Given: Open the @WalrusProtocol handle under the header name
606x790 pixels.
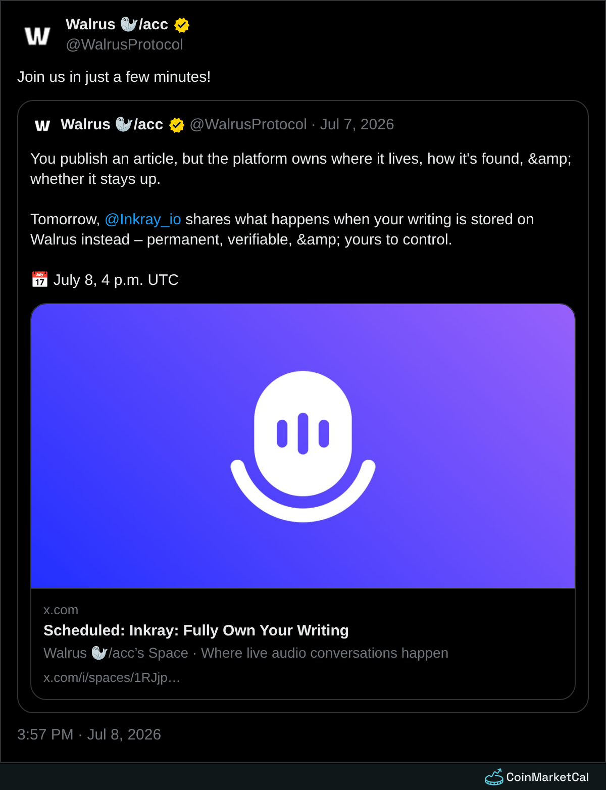Looking at the screenshot, I should 125,44.
